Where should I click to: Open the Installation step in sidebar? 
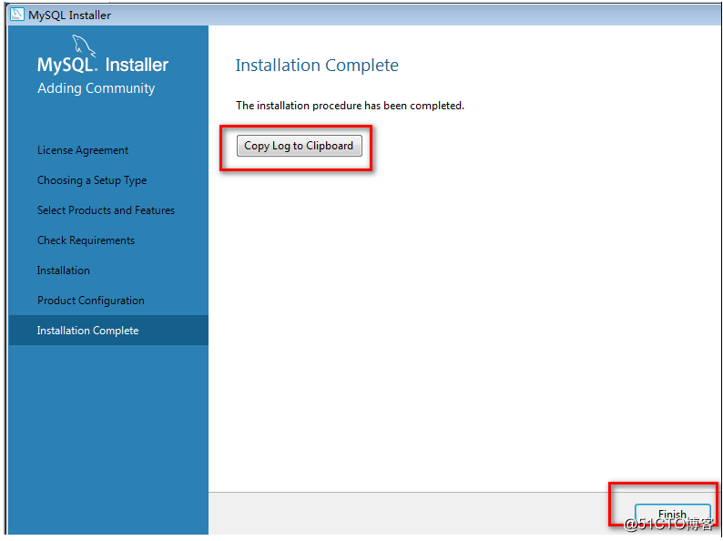tap(64, 270)
